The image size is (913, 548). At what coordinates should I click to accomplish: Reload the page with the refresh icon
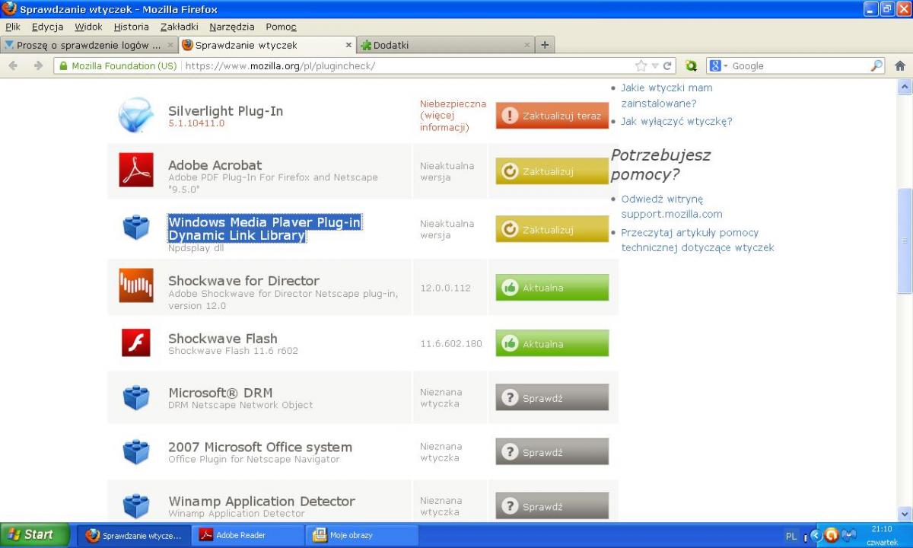[667, 66]
